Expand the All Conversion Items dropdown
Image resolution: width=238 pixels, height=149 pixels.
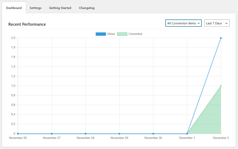[x=183, y=23]
